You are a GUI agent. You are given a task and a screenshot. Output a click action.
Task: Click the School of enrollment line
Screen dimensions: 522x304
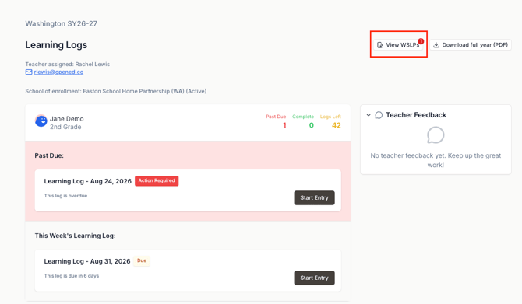[116, 91]
